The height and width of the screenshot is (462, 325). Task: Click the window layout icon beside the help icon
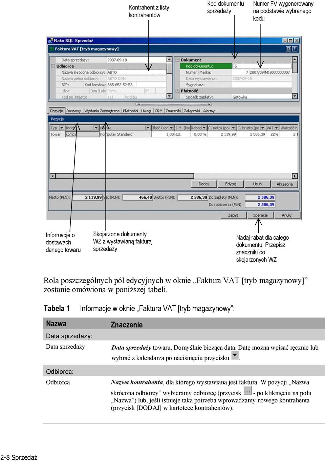pos(288,49)
